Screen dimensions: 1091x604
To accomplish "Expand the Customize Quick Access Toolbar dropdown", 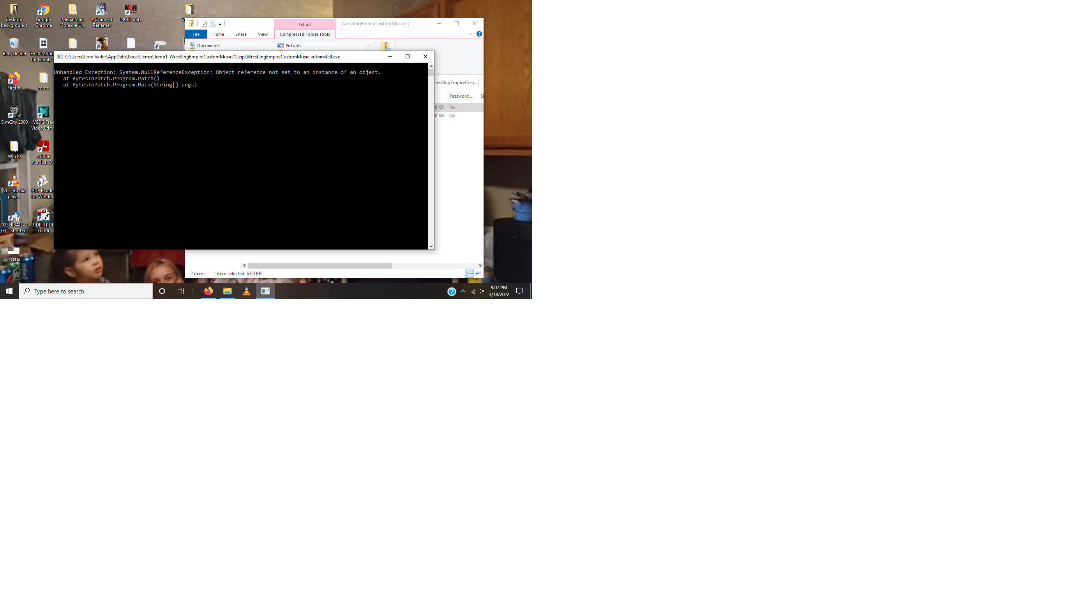I will coord(219,23).
